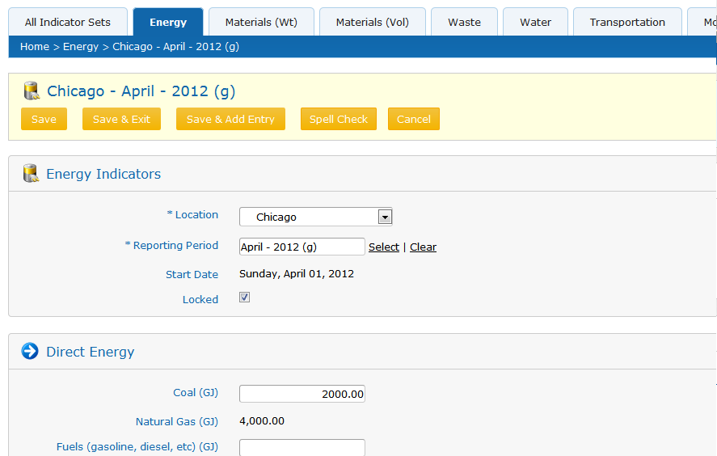Viewport: 717px width, 456px height.
Task: Go to the Waste tab
Action: [464, 22]
